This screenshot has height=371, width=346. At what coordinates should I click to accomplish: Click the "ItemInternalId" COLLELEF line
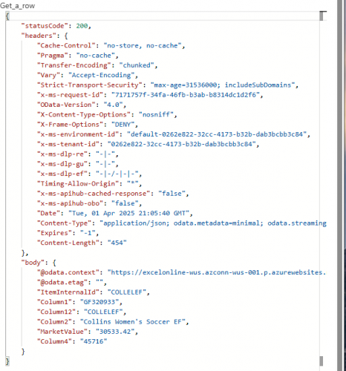(94, 292)
